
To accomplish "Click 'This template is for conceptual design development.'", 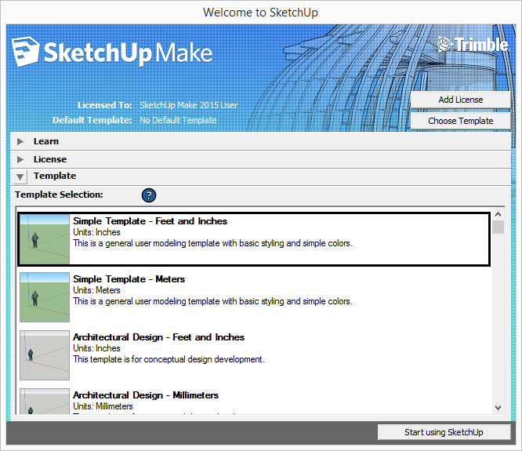I will [x=169, y=359].
